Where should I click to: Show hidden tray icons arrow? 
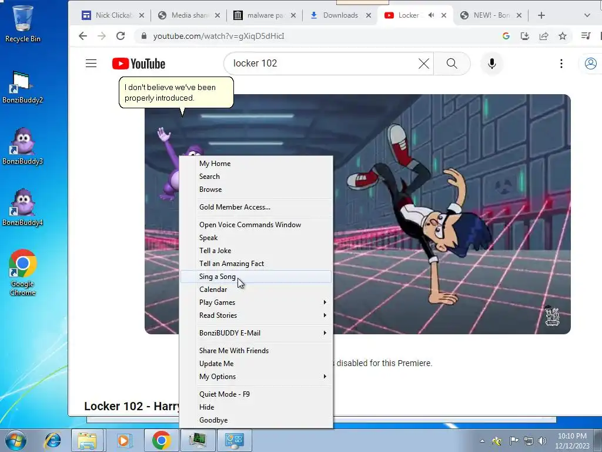(x=482, y=441)
